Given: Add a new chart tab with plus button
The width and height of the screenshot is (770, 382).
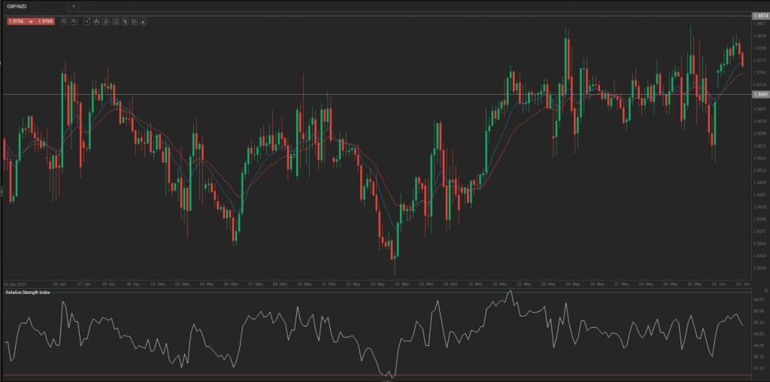Looking at the screenshot, I should 74,6.
